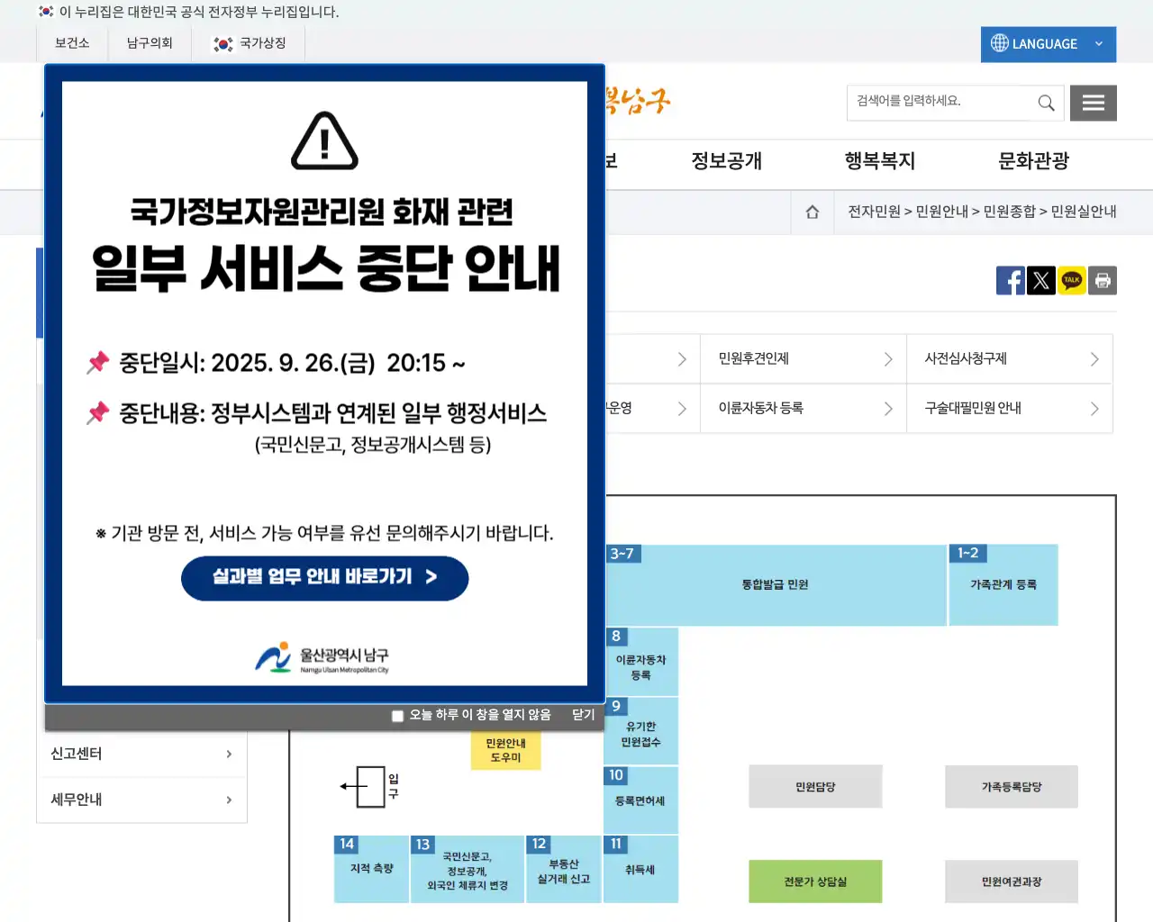The height and width of the screenshot is (922, 1153).
Task: Open the LANGUAGE dropdown arrow
Action: click(1099, 43)
